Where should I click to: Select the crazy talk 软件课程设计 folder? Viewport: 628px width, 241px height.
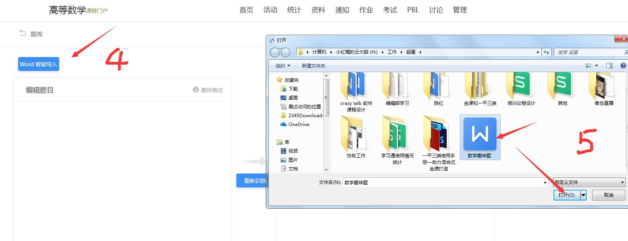[356, 92]
